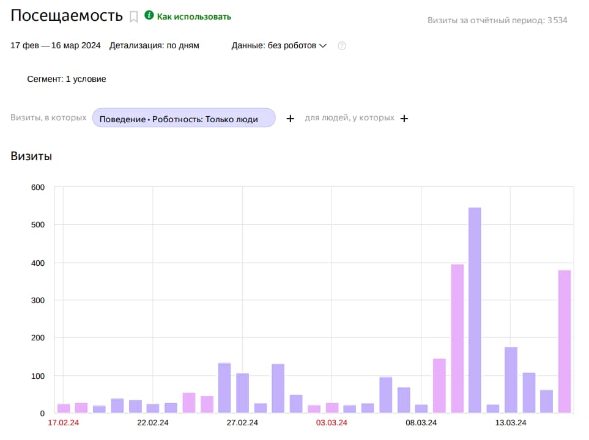Image resolution: width=589 pixels, height=440 pixels.
Task: Click the 08.03.24 axis date label
Action: (x=421, y=423)
